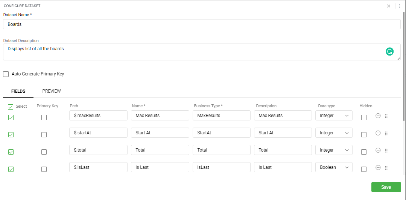Mark $.startAt as Primary Key
Viewport: 406px width, 200px height.
[44, 135]
